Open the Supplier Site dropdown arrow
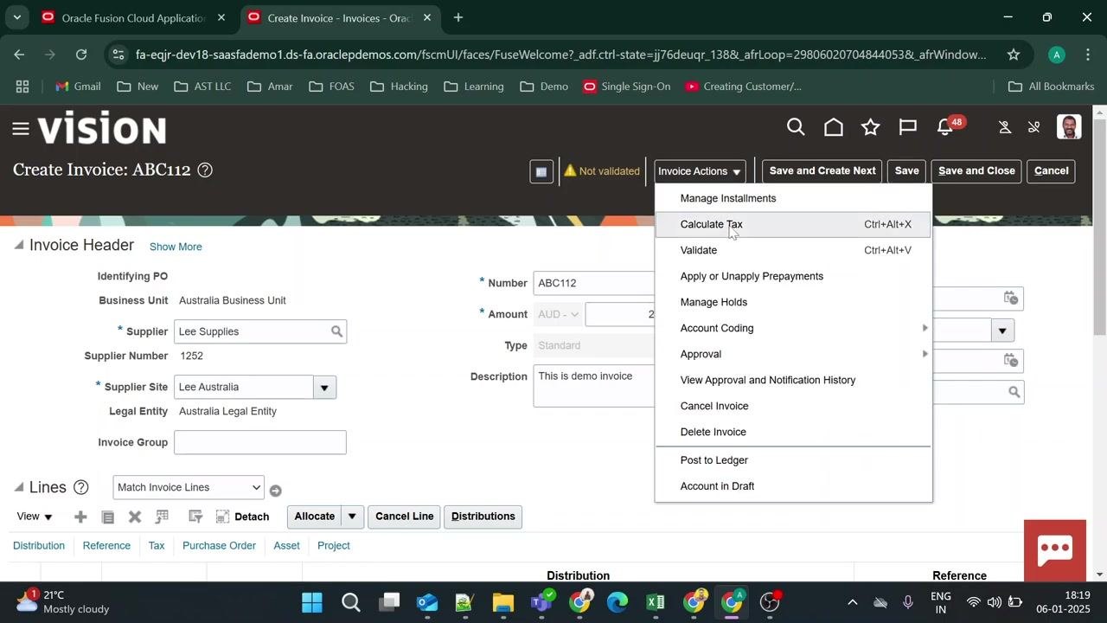1107x623 pixels. pyautogui.click(x=324, y=388)
